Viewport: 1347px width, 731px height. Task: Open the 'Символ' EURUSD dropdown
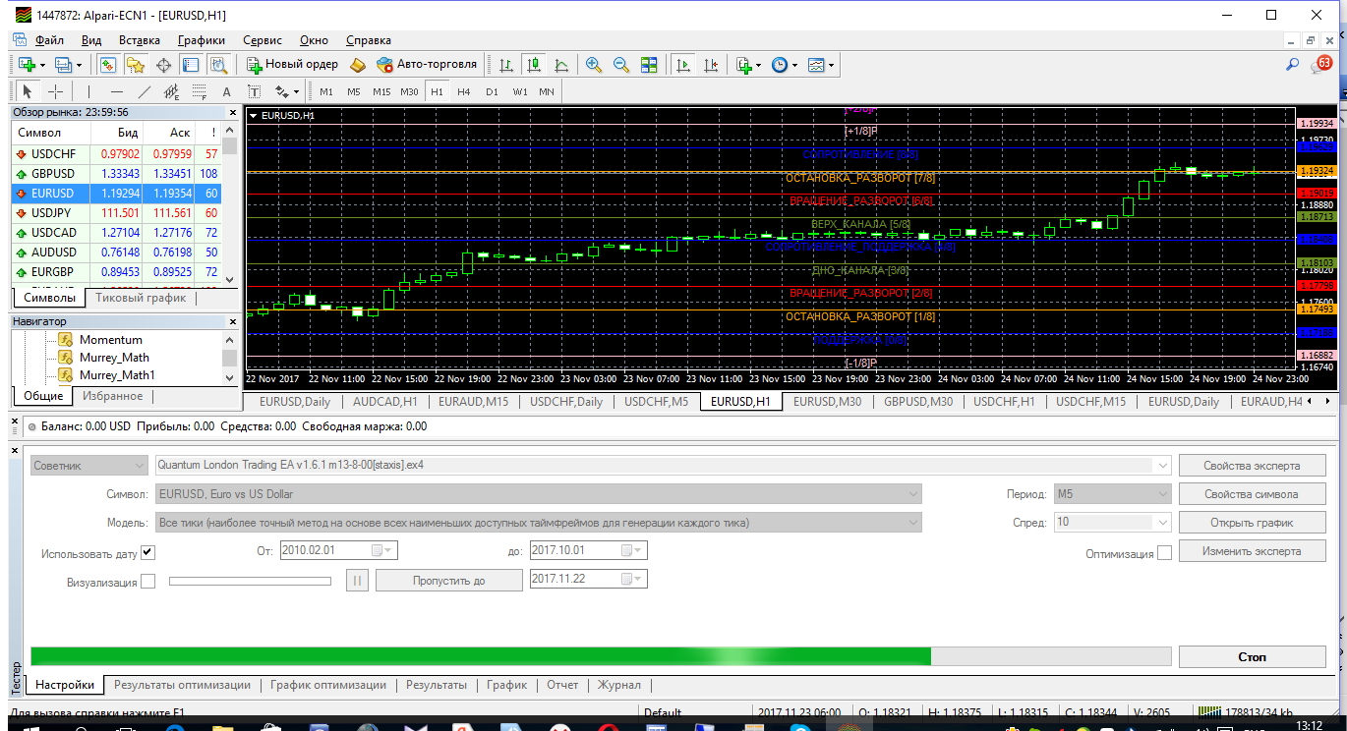539,493
